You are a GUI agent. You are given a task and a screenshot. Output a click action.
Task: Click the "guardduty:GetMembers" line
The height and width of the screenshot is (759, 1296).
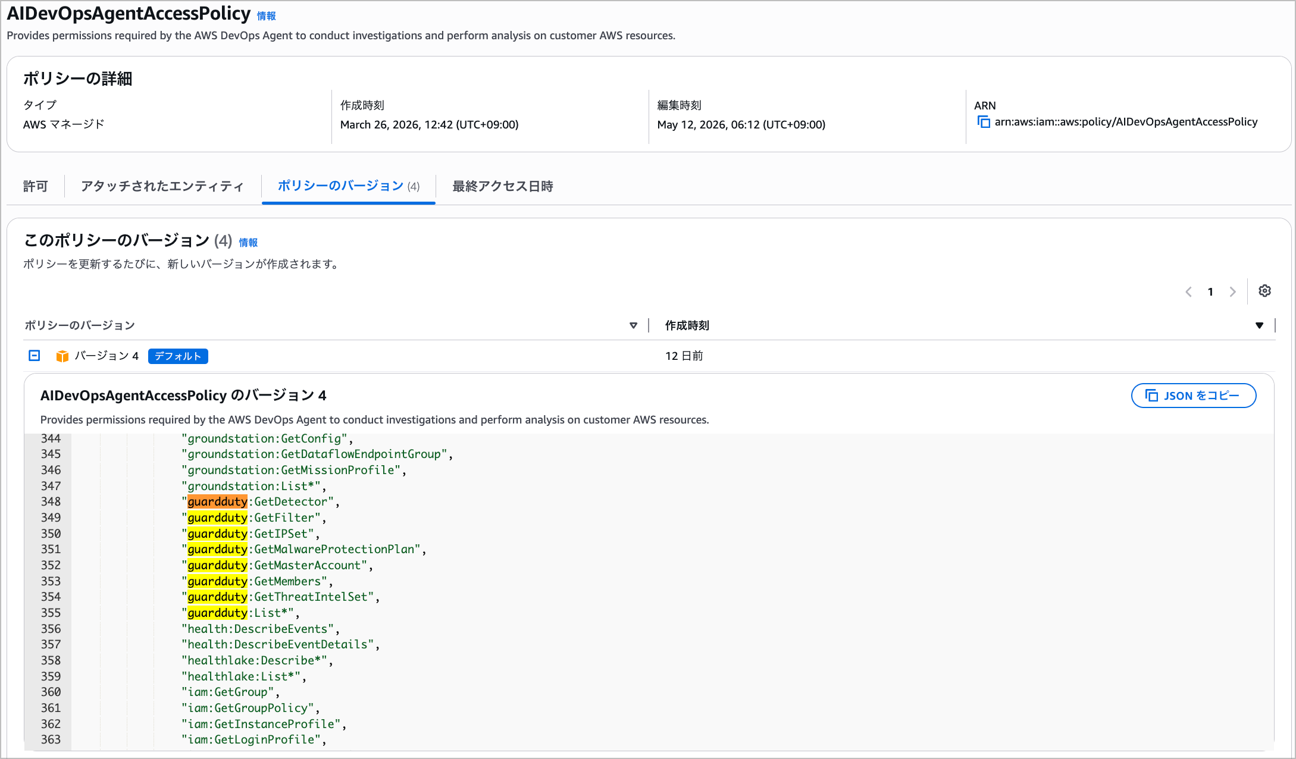(x=257, y=581)
